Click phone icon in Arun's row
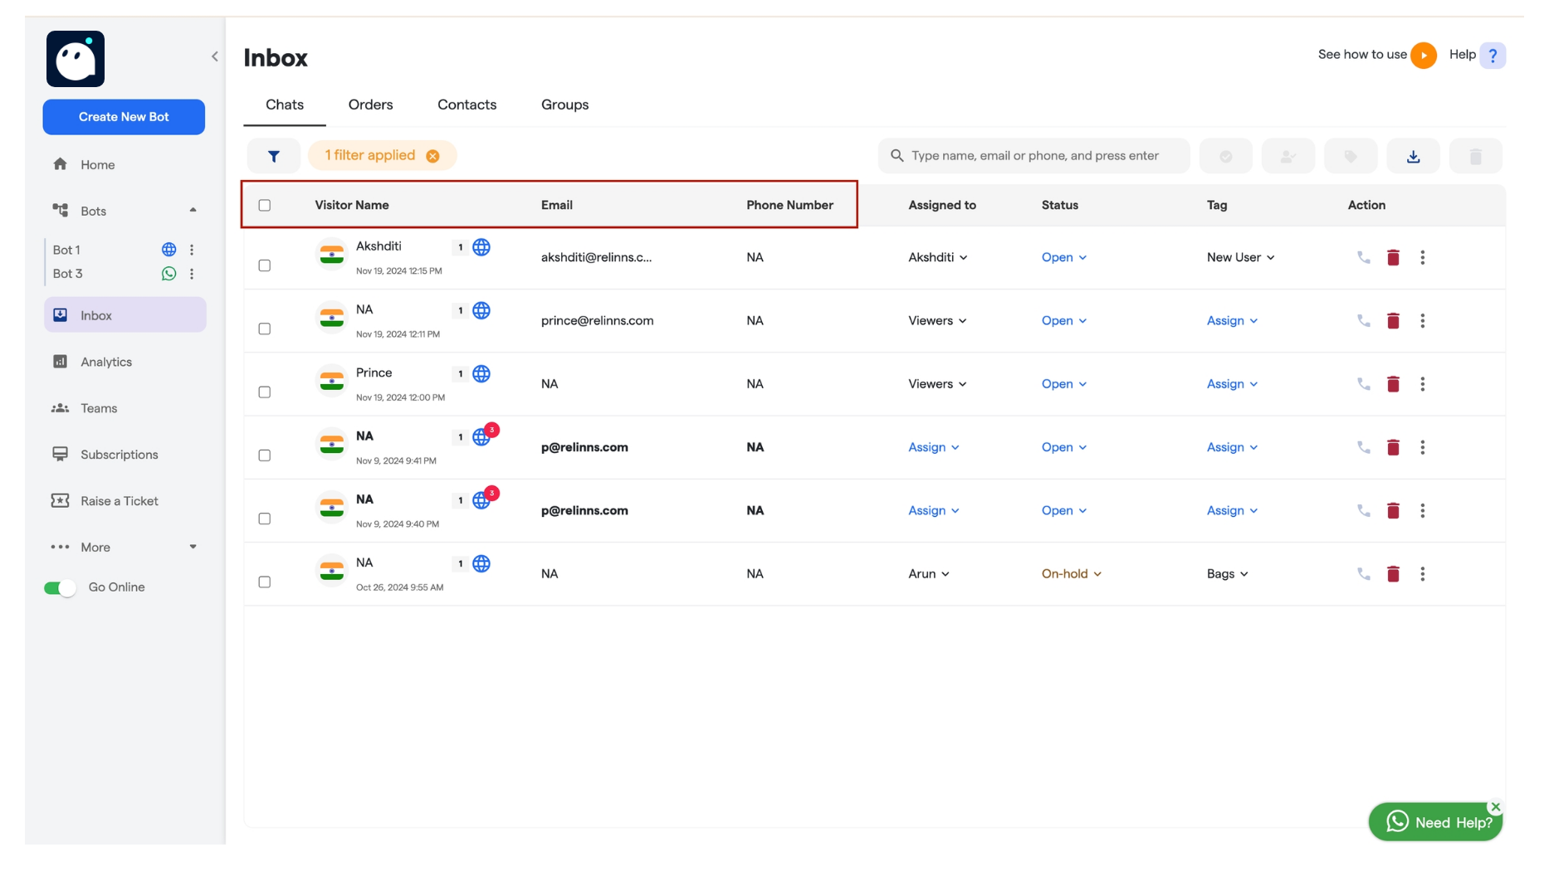Screen dimensions: 1549x896 point(1363,573)
